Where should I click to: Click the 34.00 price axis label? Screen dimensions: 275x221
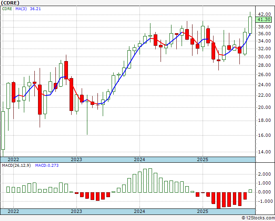click(x=264, y=41)
